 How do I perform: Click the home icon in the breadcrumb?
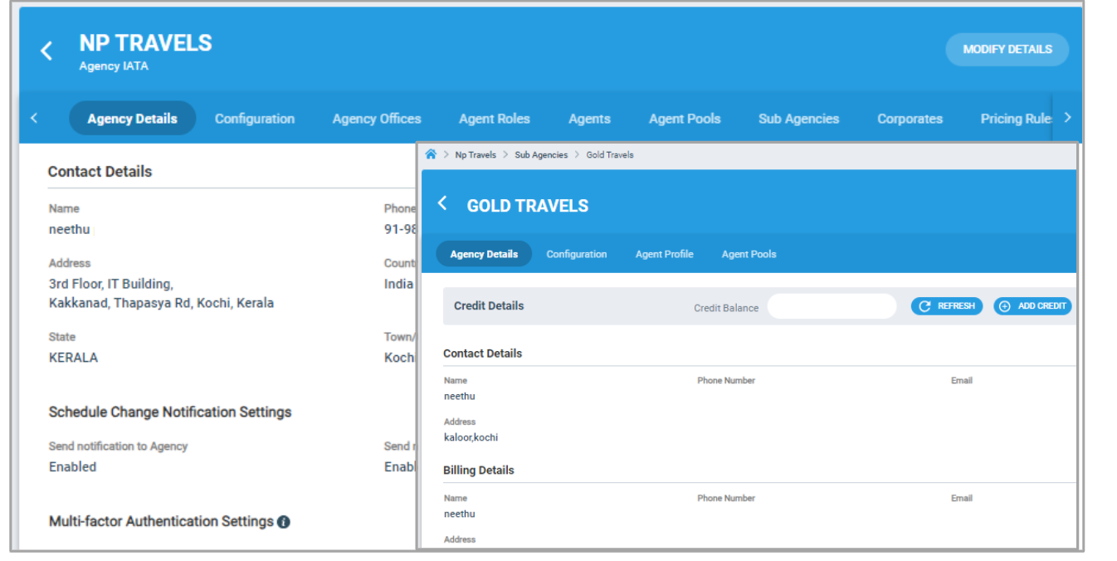coord(432,154)
